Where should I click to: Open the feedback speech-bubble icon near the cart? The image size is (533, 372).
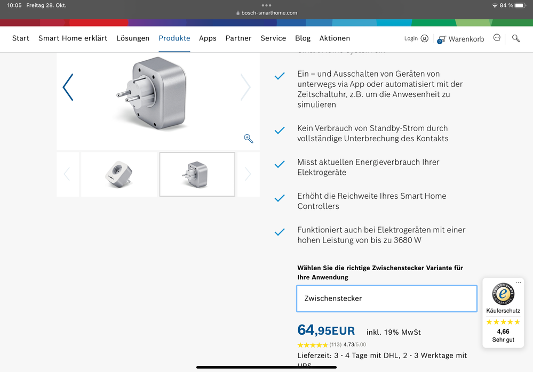pyautogui.click(x=496, y=38)
